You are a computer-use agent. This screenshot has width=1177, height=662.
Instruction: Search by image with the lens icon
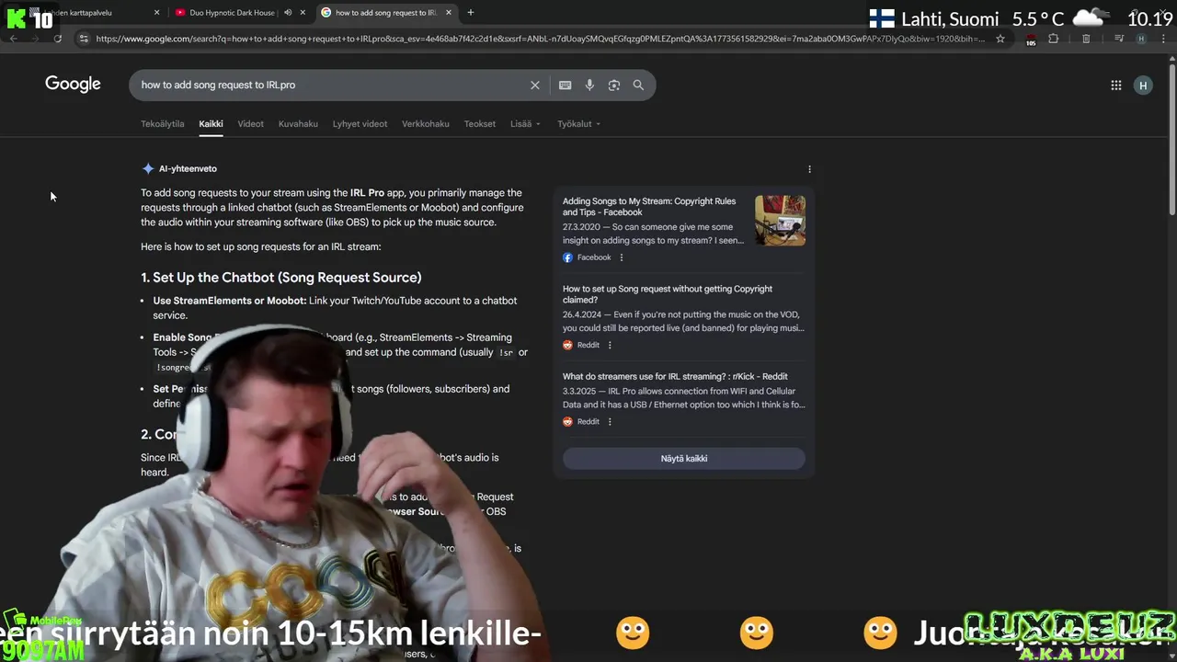pyautogui.click(x=613, y=85)
